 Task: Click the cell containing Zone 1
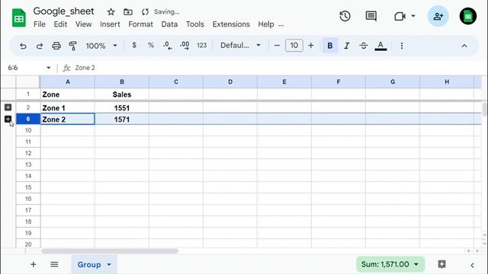click(68, 108)
